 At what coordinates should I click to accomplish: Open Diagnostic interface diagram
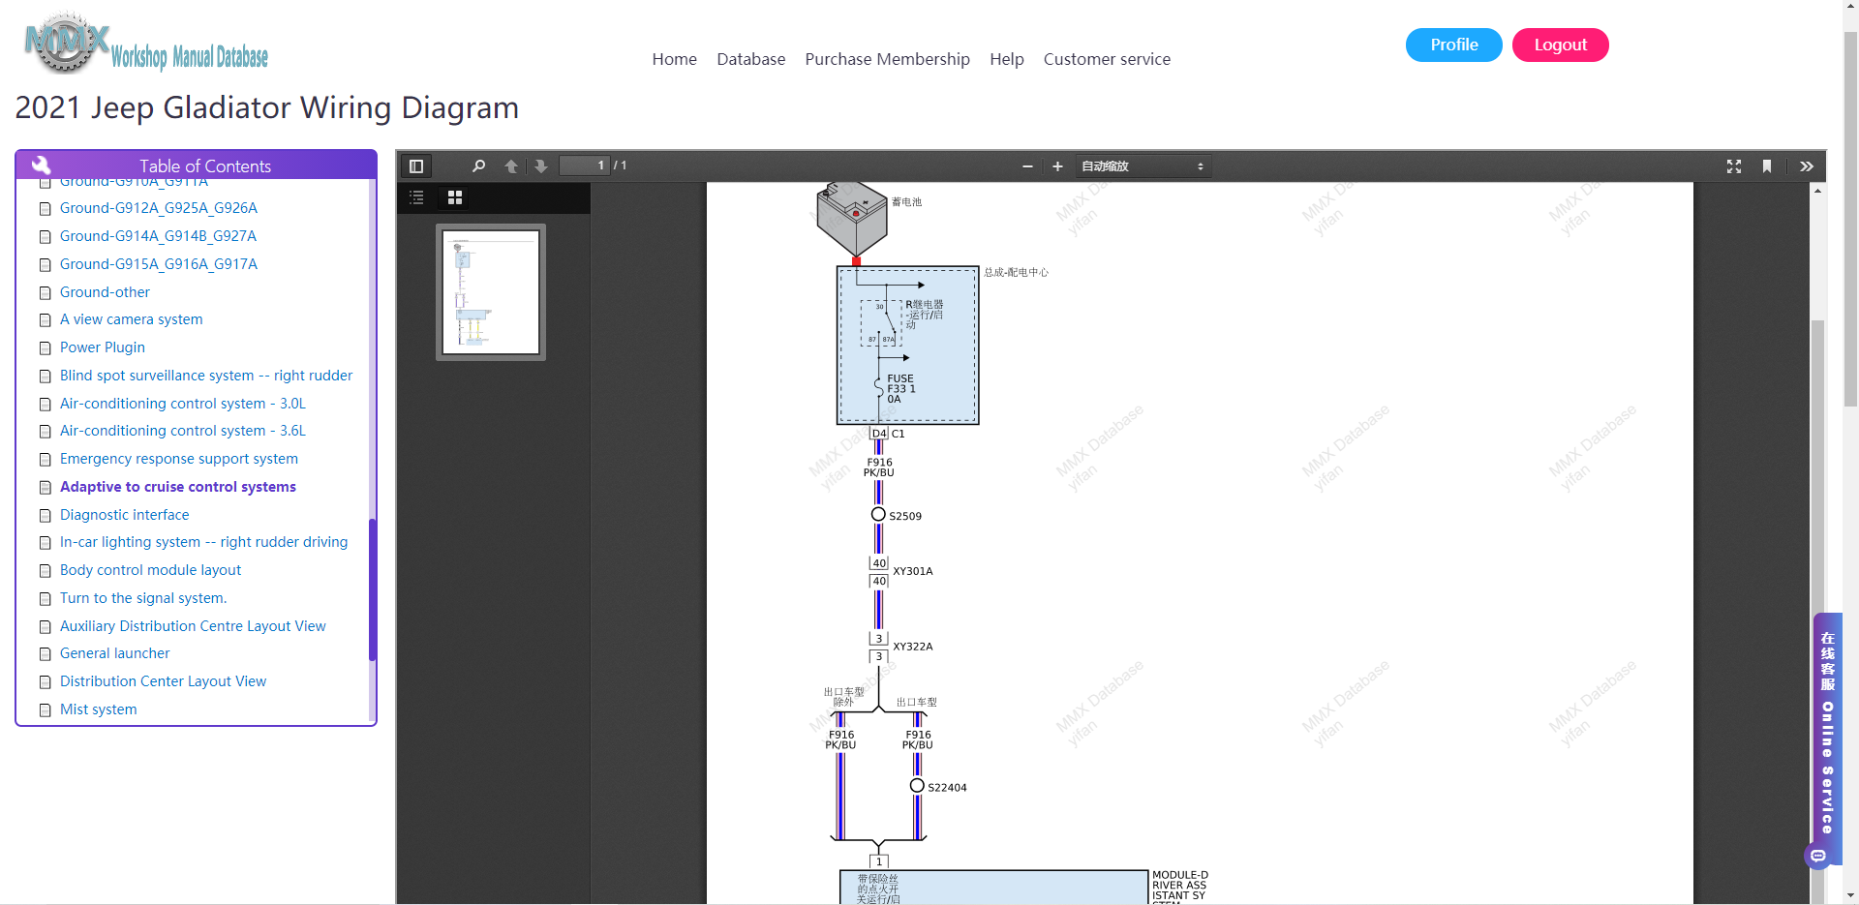[125, 515]
